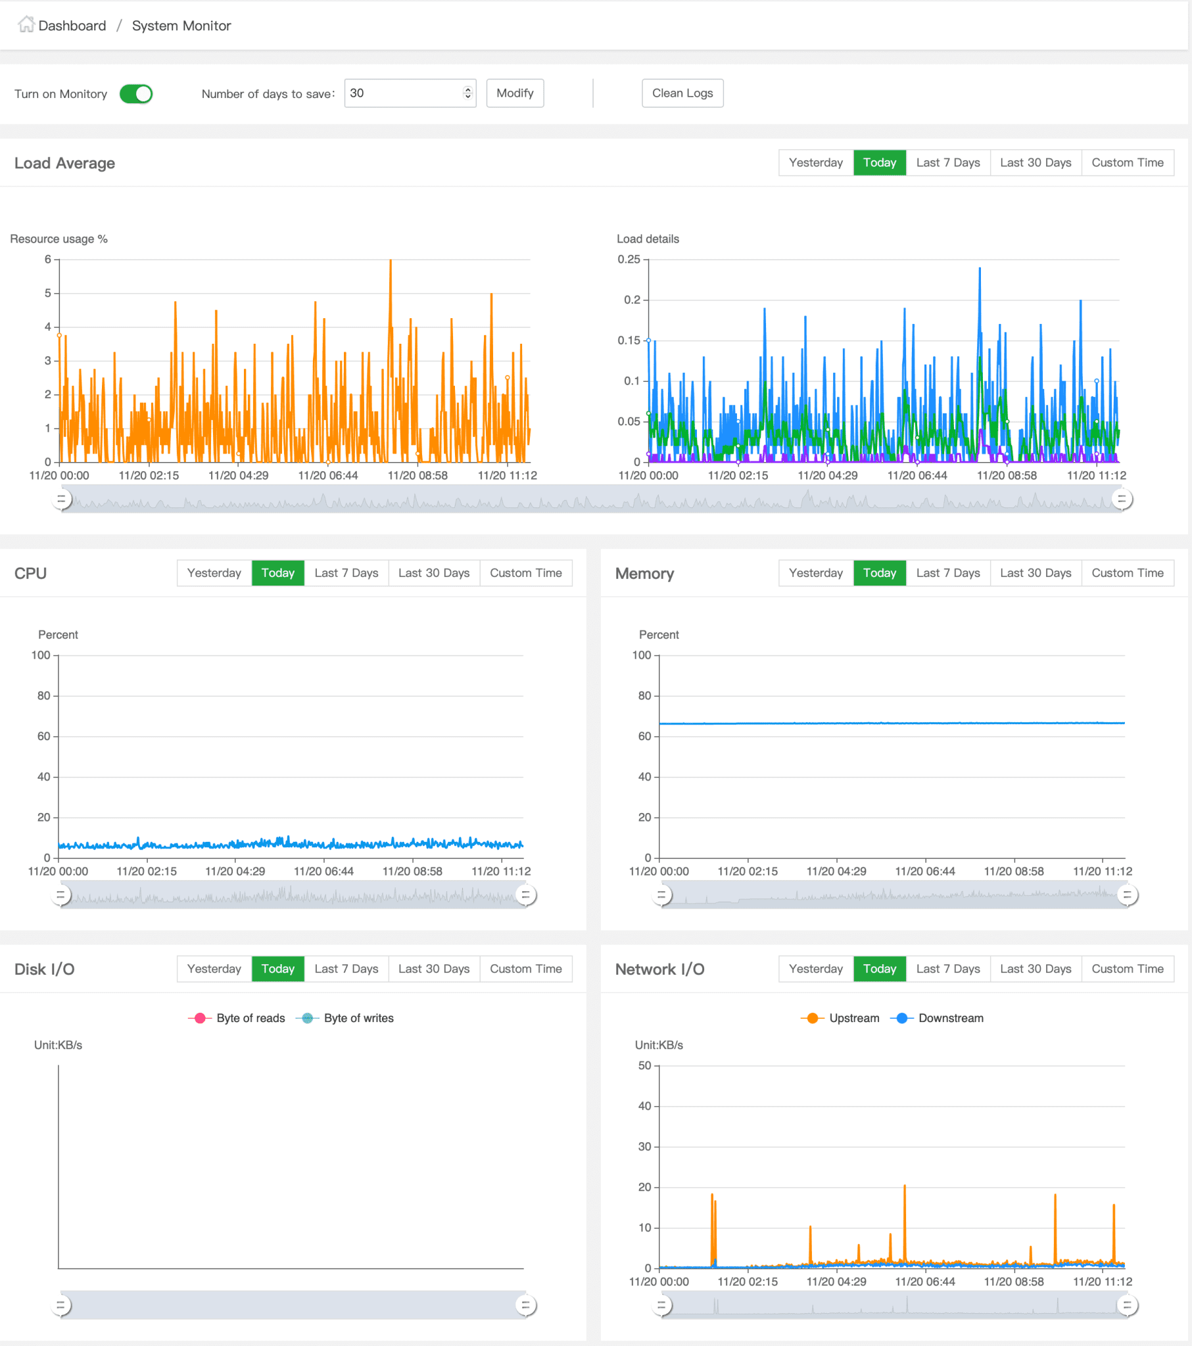Click Load Average left zoom slider handle
The height and width of the screenshot is (1346, 1192).
point(61,499)
